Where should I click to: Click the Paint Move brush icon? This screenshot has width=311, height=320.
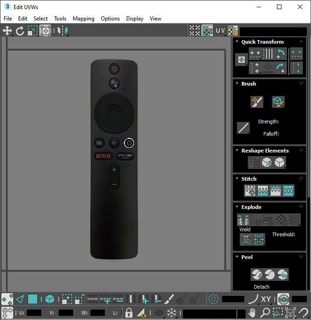pyautogui.click(x=257, y=102)
